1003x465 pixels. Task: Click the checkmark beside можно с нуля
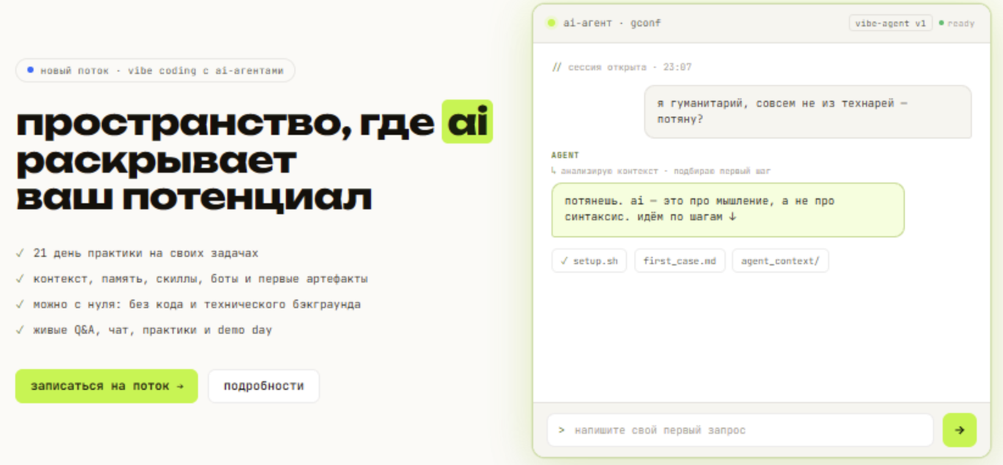pyautogui.click(x=20, y=304)
